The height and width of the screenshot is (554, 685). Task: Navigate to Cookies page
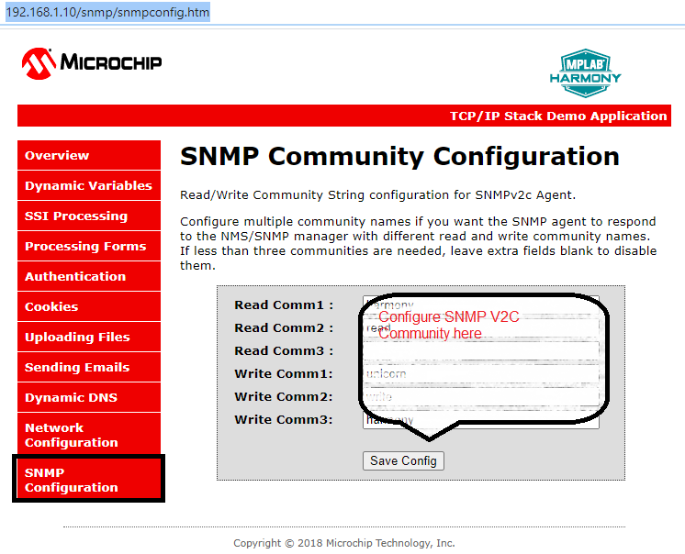pos(89,306)
